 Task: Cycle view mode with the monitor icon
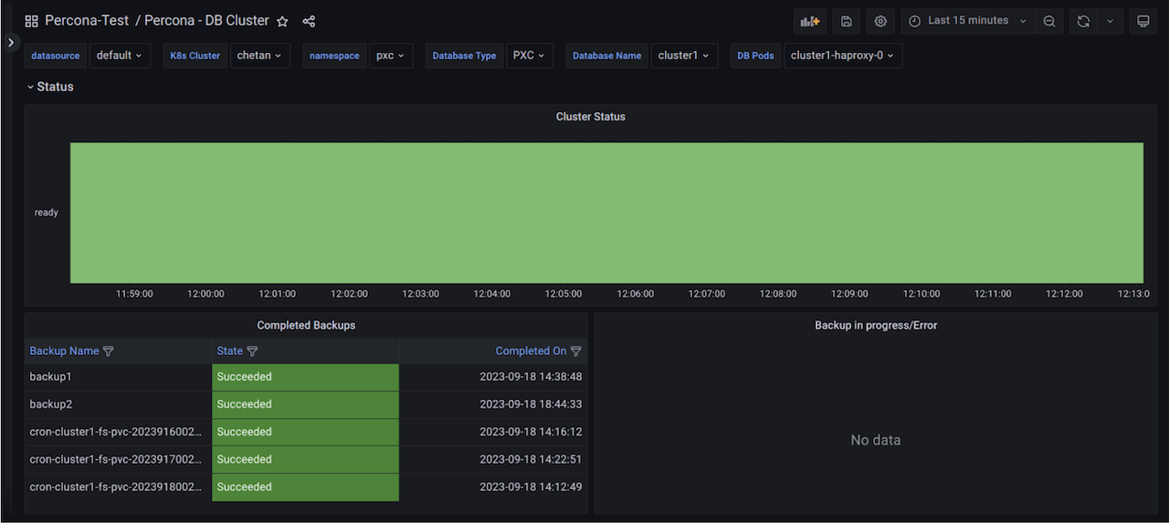(1143, 21)
